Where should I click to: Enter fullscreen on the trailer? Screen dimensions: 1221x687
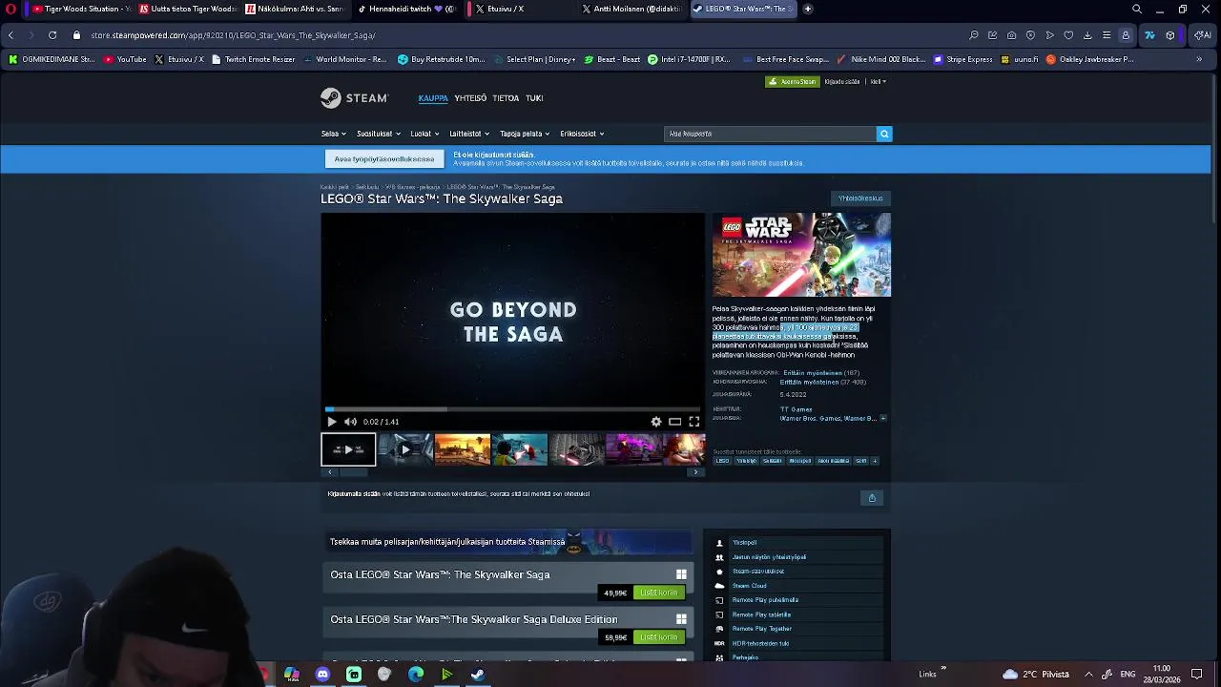click(x=694, y=422)
